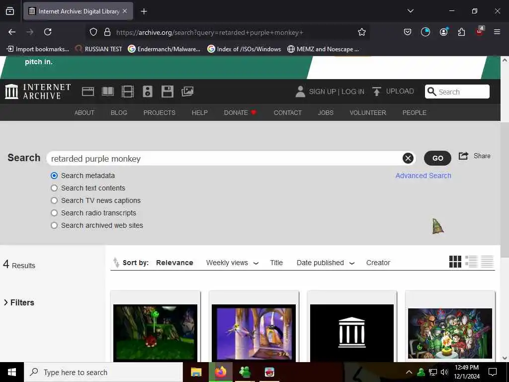Clear the search query with the X
The width and height of the screenshot is (509, 382).
(408, 158)
